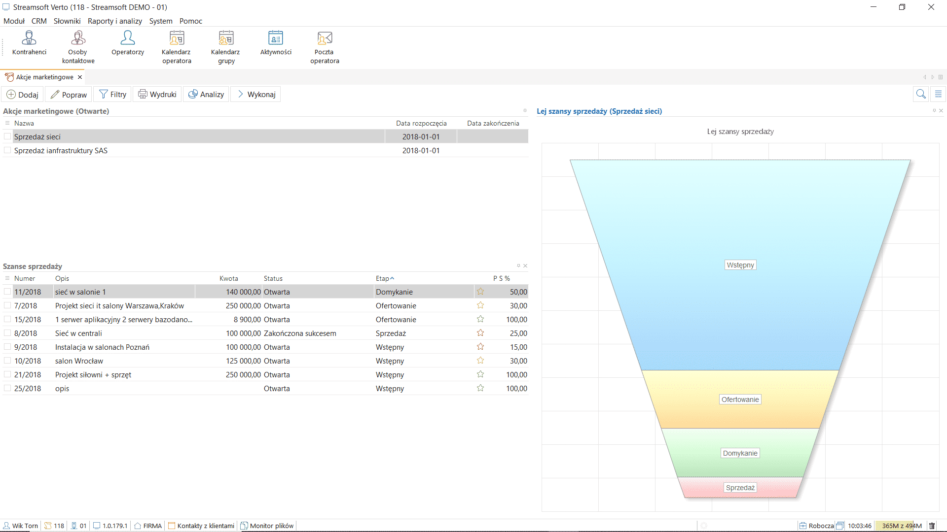Image resolution: width=947 pixels, height=532 pixels.
Task: Open the CRM menu
Action: click(x=38, y=21)
